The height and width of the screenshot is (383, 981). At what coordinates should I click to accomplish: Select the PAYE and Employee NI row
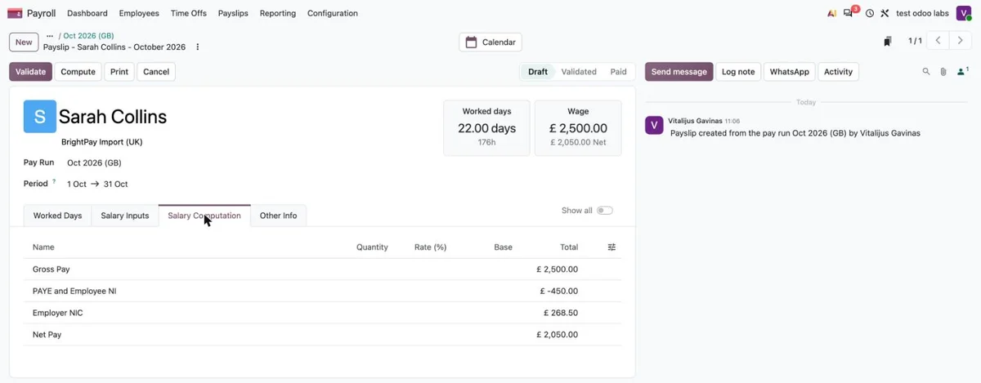click(x=322, y=291)
